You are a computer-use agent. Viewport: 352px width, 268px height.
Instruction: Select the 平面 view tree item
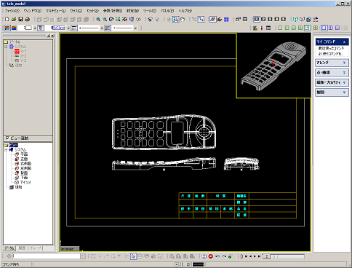[24, 154]
